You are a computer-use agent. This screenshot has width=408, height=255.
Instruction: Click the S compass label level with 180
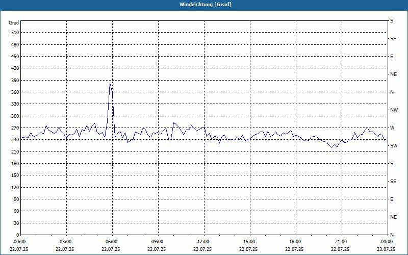(392, 164)
